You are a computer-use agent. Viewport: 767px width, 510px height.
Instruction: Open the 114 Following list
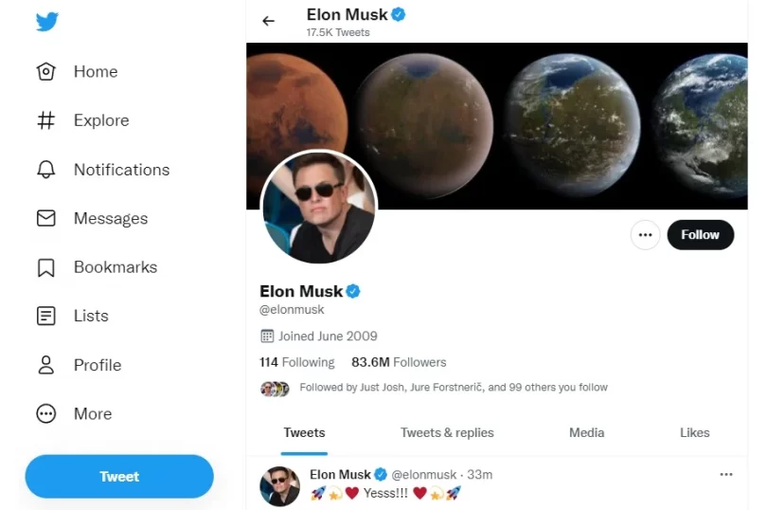[x=296, y=362]
